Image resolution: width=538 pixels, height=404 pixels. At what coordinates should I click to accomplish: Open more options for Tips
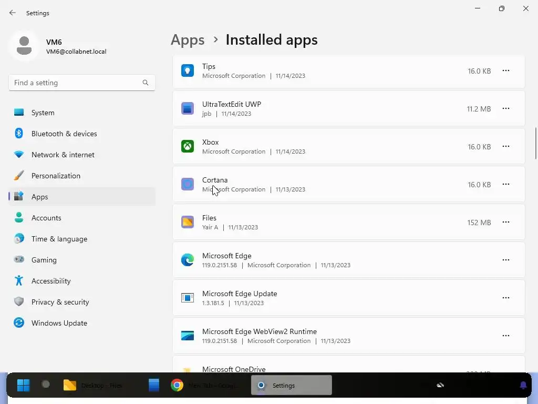pyautogui.click(x=506, y=71)
